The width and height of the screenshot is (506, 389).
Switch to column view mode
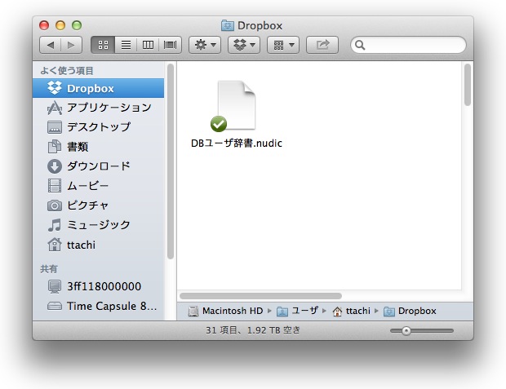(x=148, y=45)
